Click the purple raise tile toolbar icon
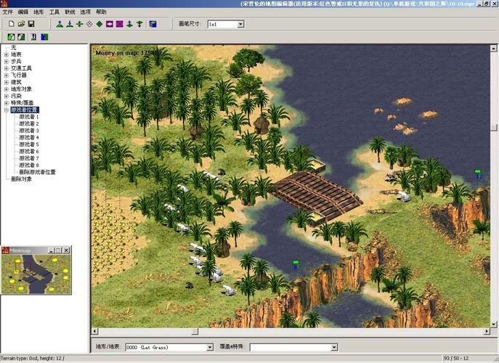Screen dimensions: 499x363 [x=110, y=24]
